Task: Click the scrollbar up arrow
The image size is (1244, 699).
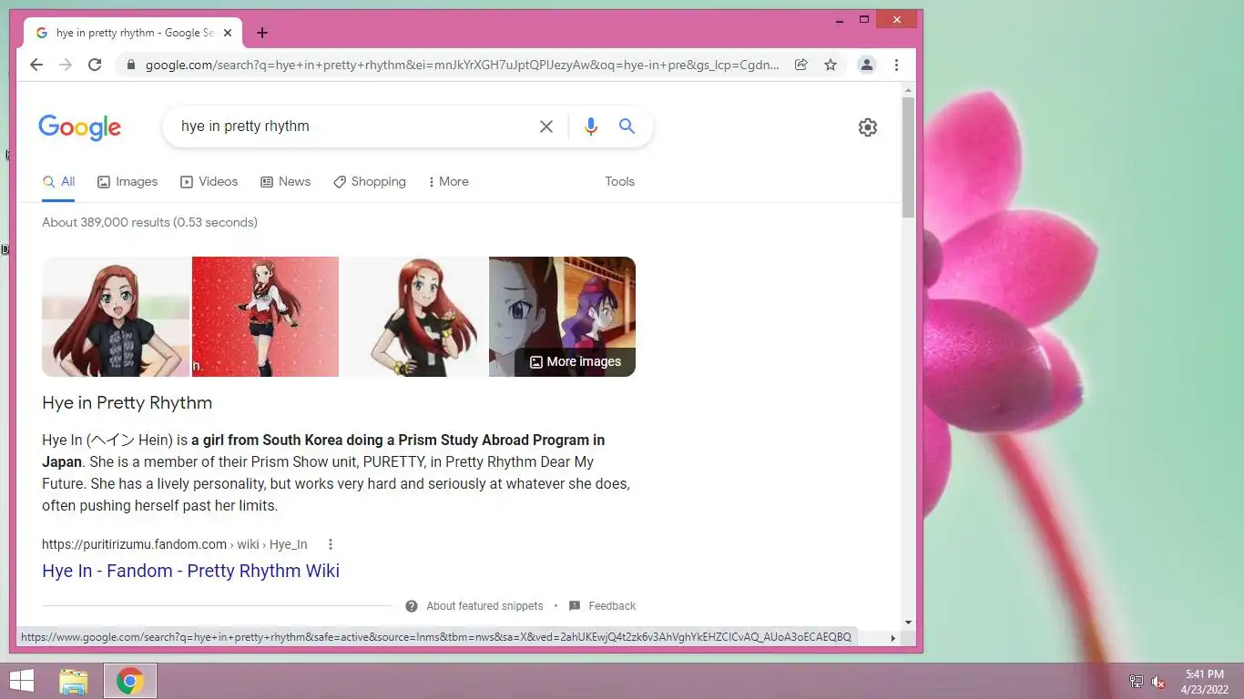Action: pos(908,89)
